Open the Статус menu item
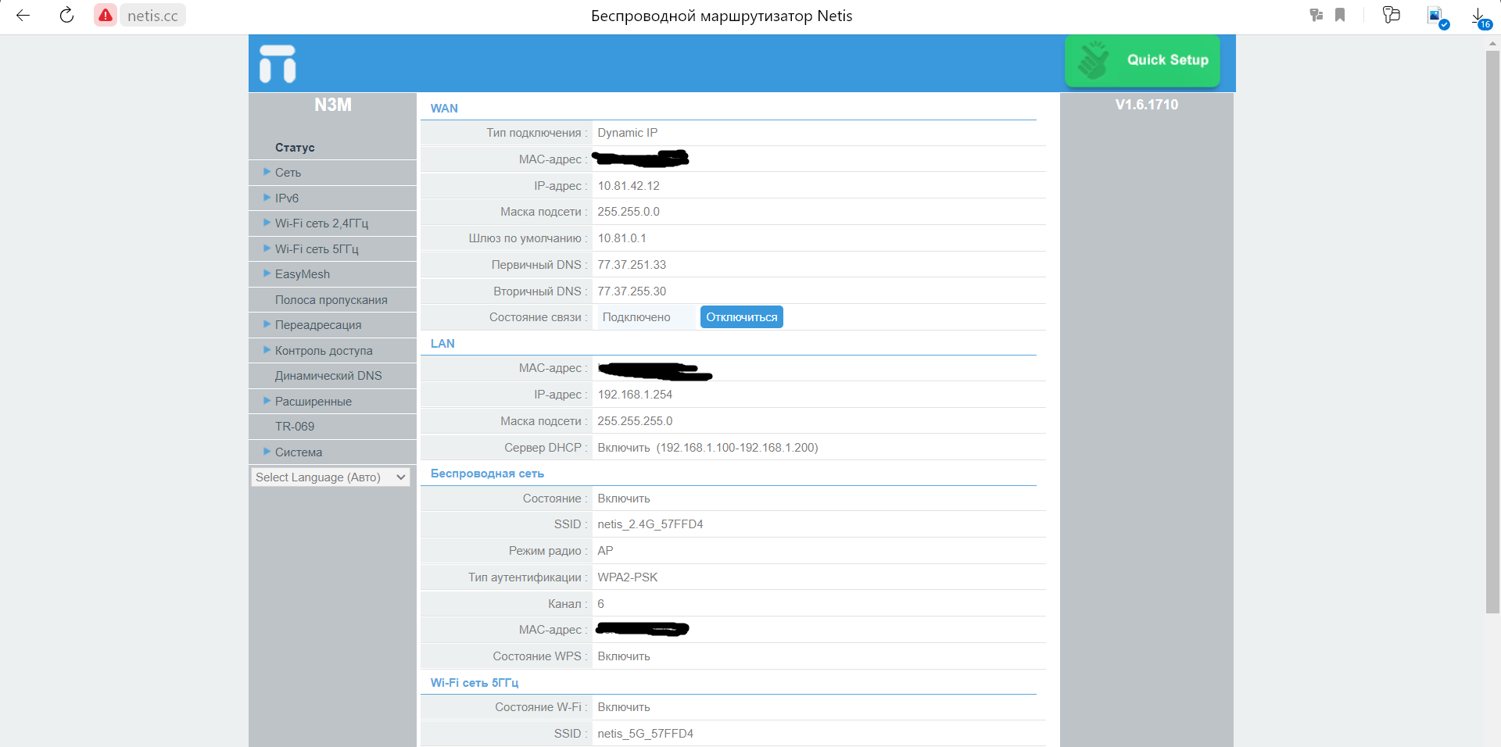The width and height of the screenshot is (1501, 747). 295,147
